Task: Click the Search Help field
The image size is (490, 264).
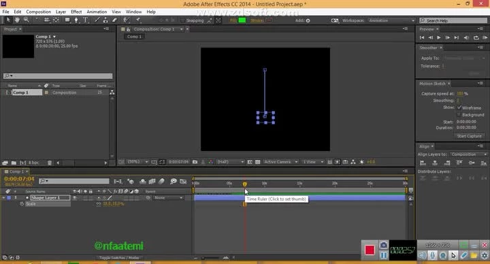Action: point(453,20)
